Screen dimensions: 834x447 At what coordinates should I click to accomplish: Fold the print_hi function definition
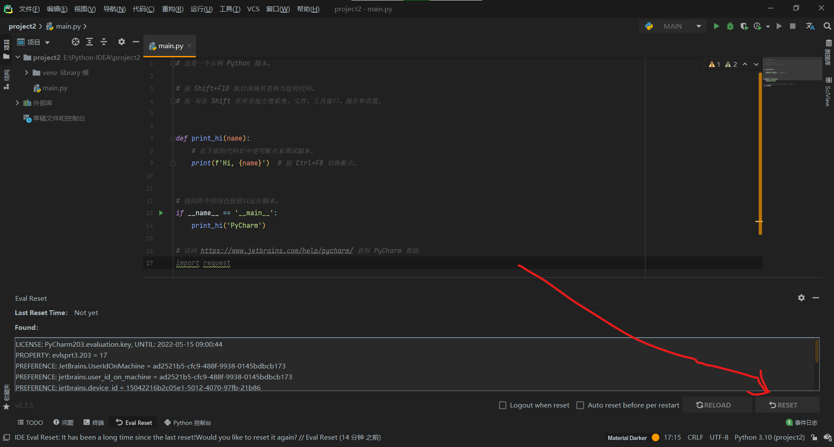pos(173,138)
